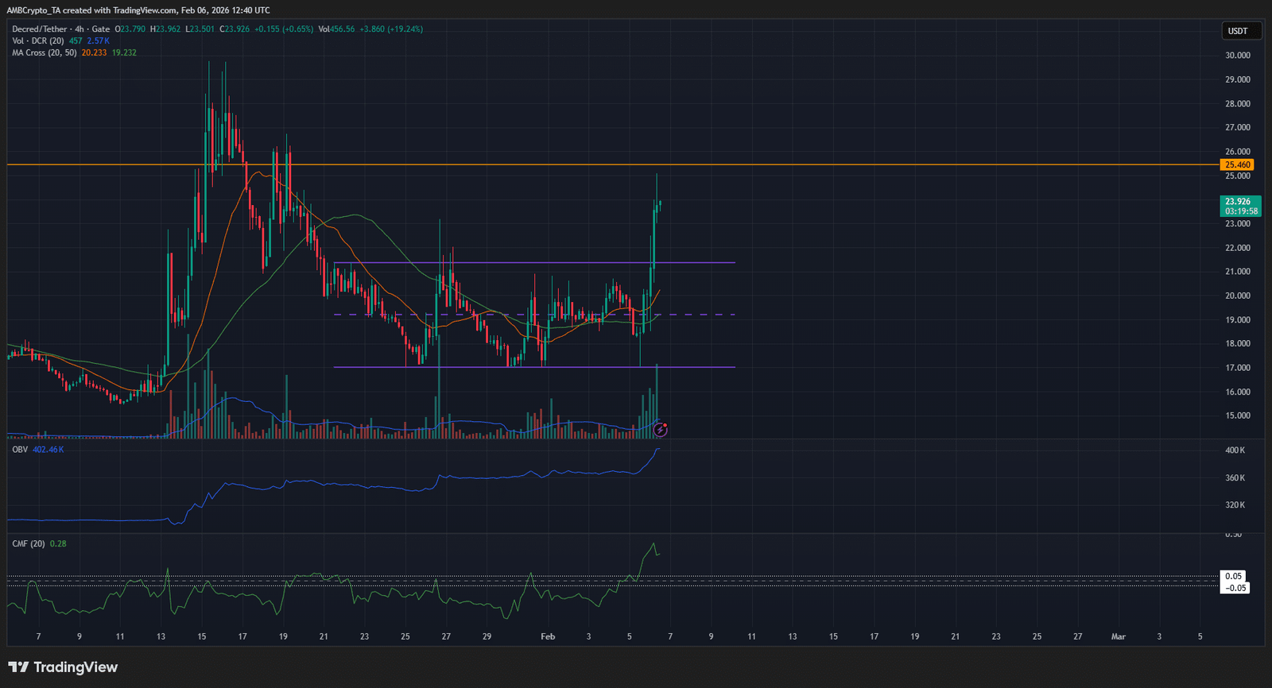
Task: Click the orange MA value 20.233
Action: click(94, 53)
